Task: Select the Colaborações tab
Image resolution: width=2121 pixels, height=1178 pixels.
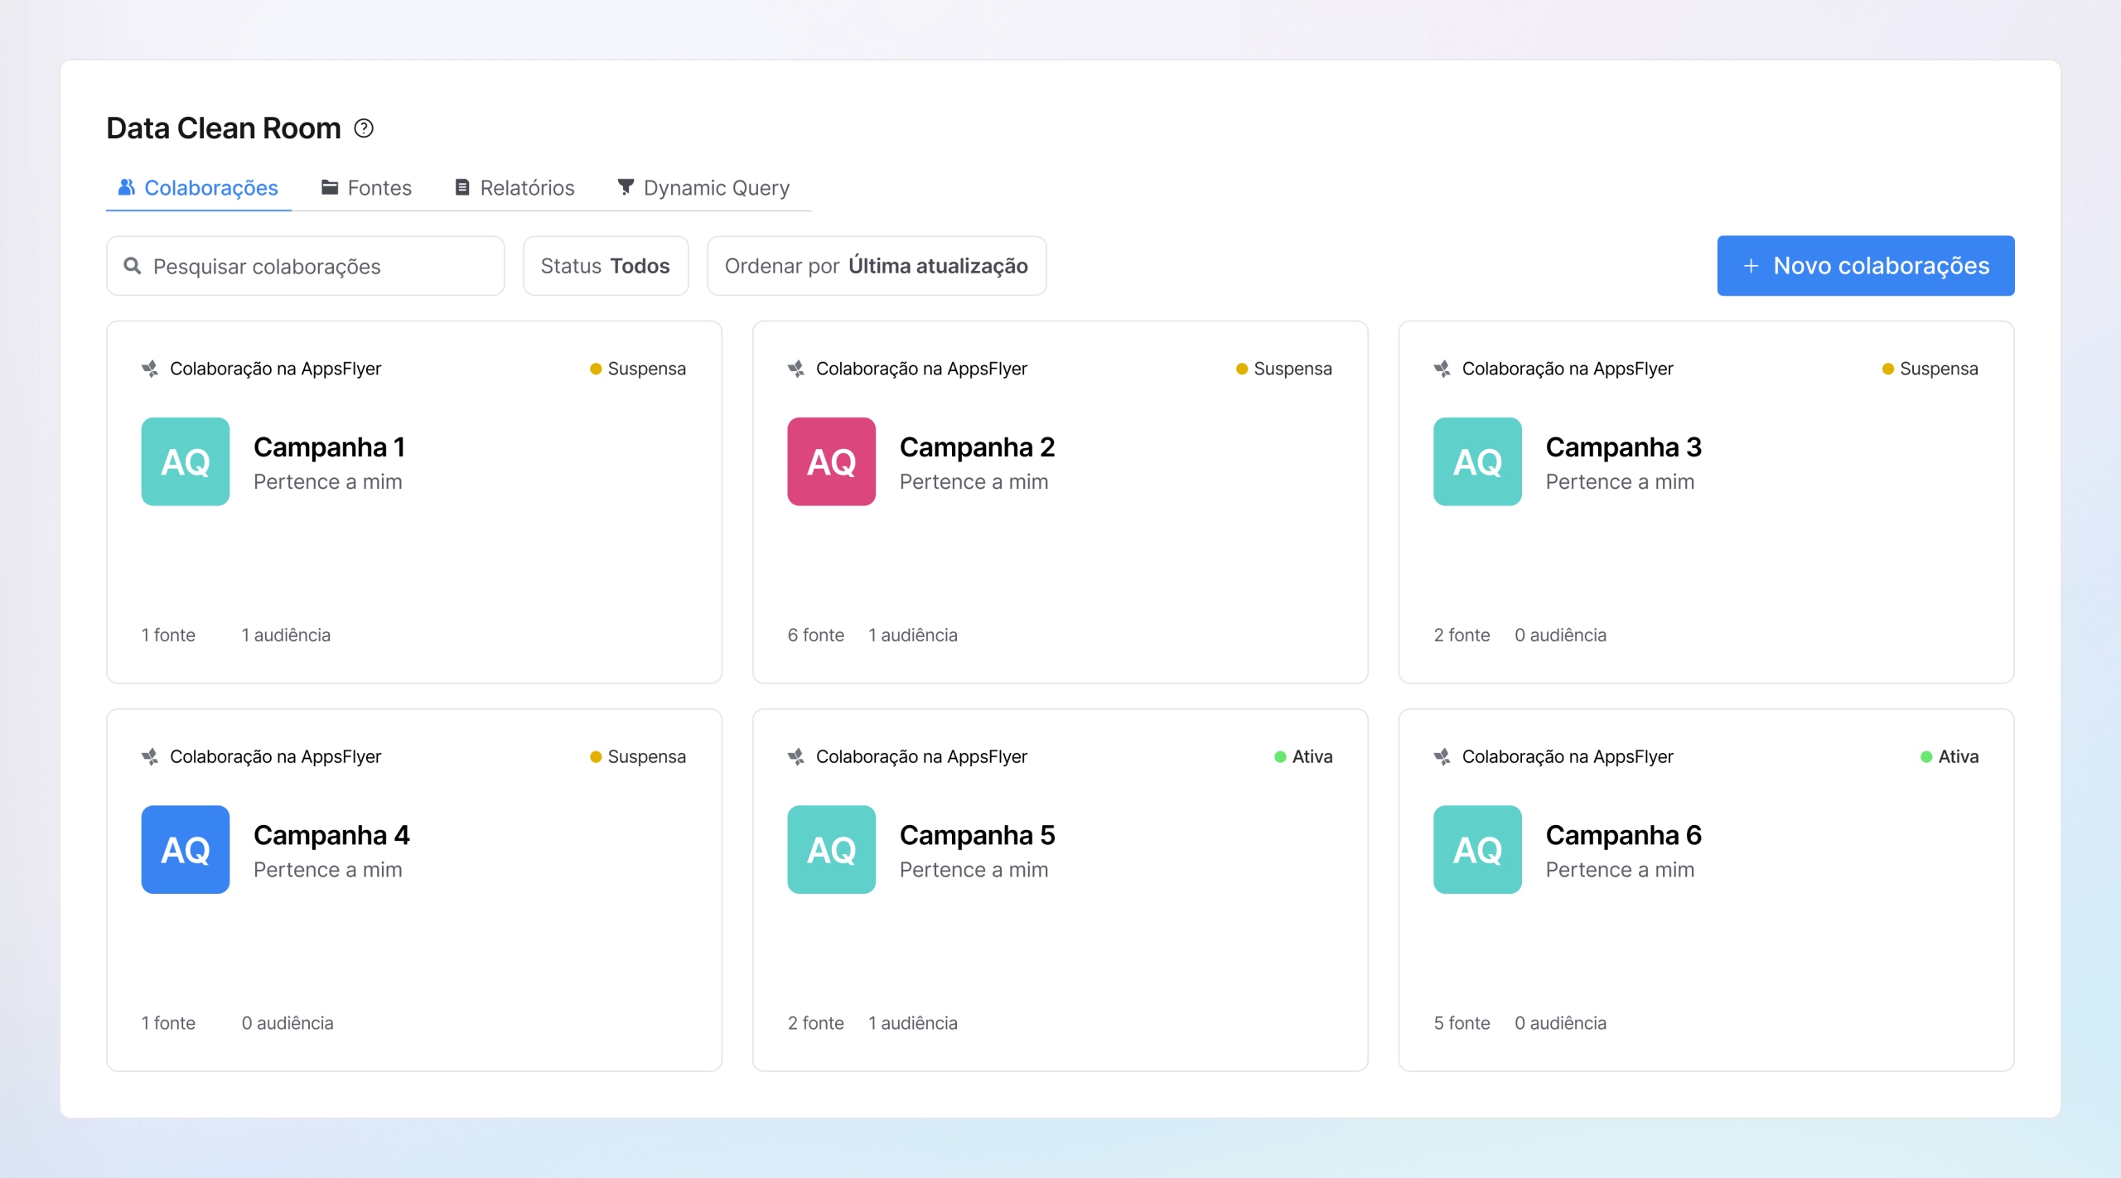Action: (199, 188)
